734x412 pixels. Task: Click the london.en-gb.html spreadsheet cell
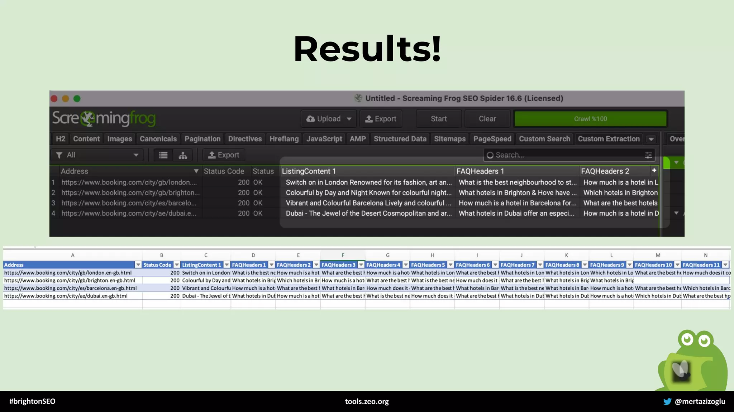click(73, 273)
